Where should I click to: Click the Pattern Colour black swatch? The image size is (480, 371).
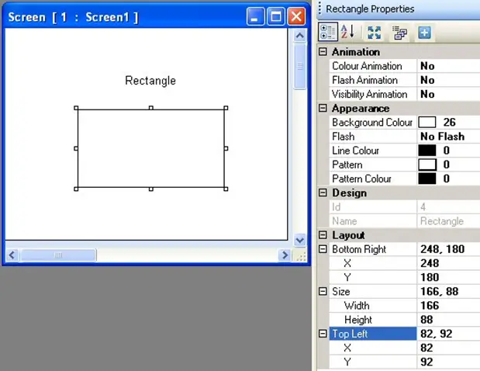(x=427, y=179)
